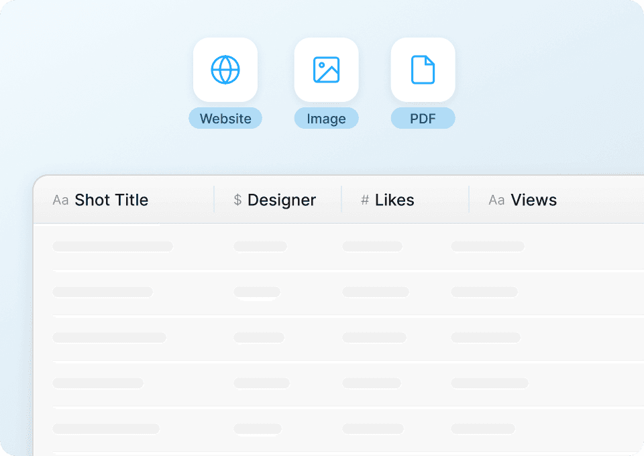Click the first row Shot Title cell
Image resolution: width=644 pixels, height=456 pixels.
click(x=113, y=247)
